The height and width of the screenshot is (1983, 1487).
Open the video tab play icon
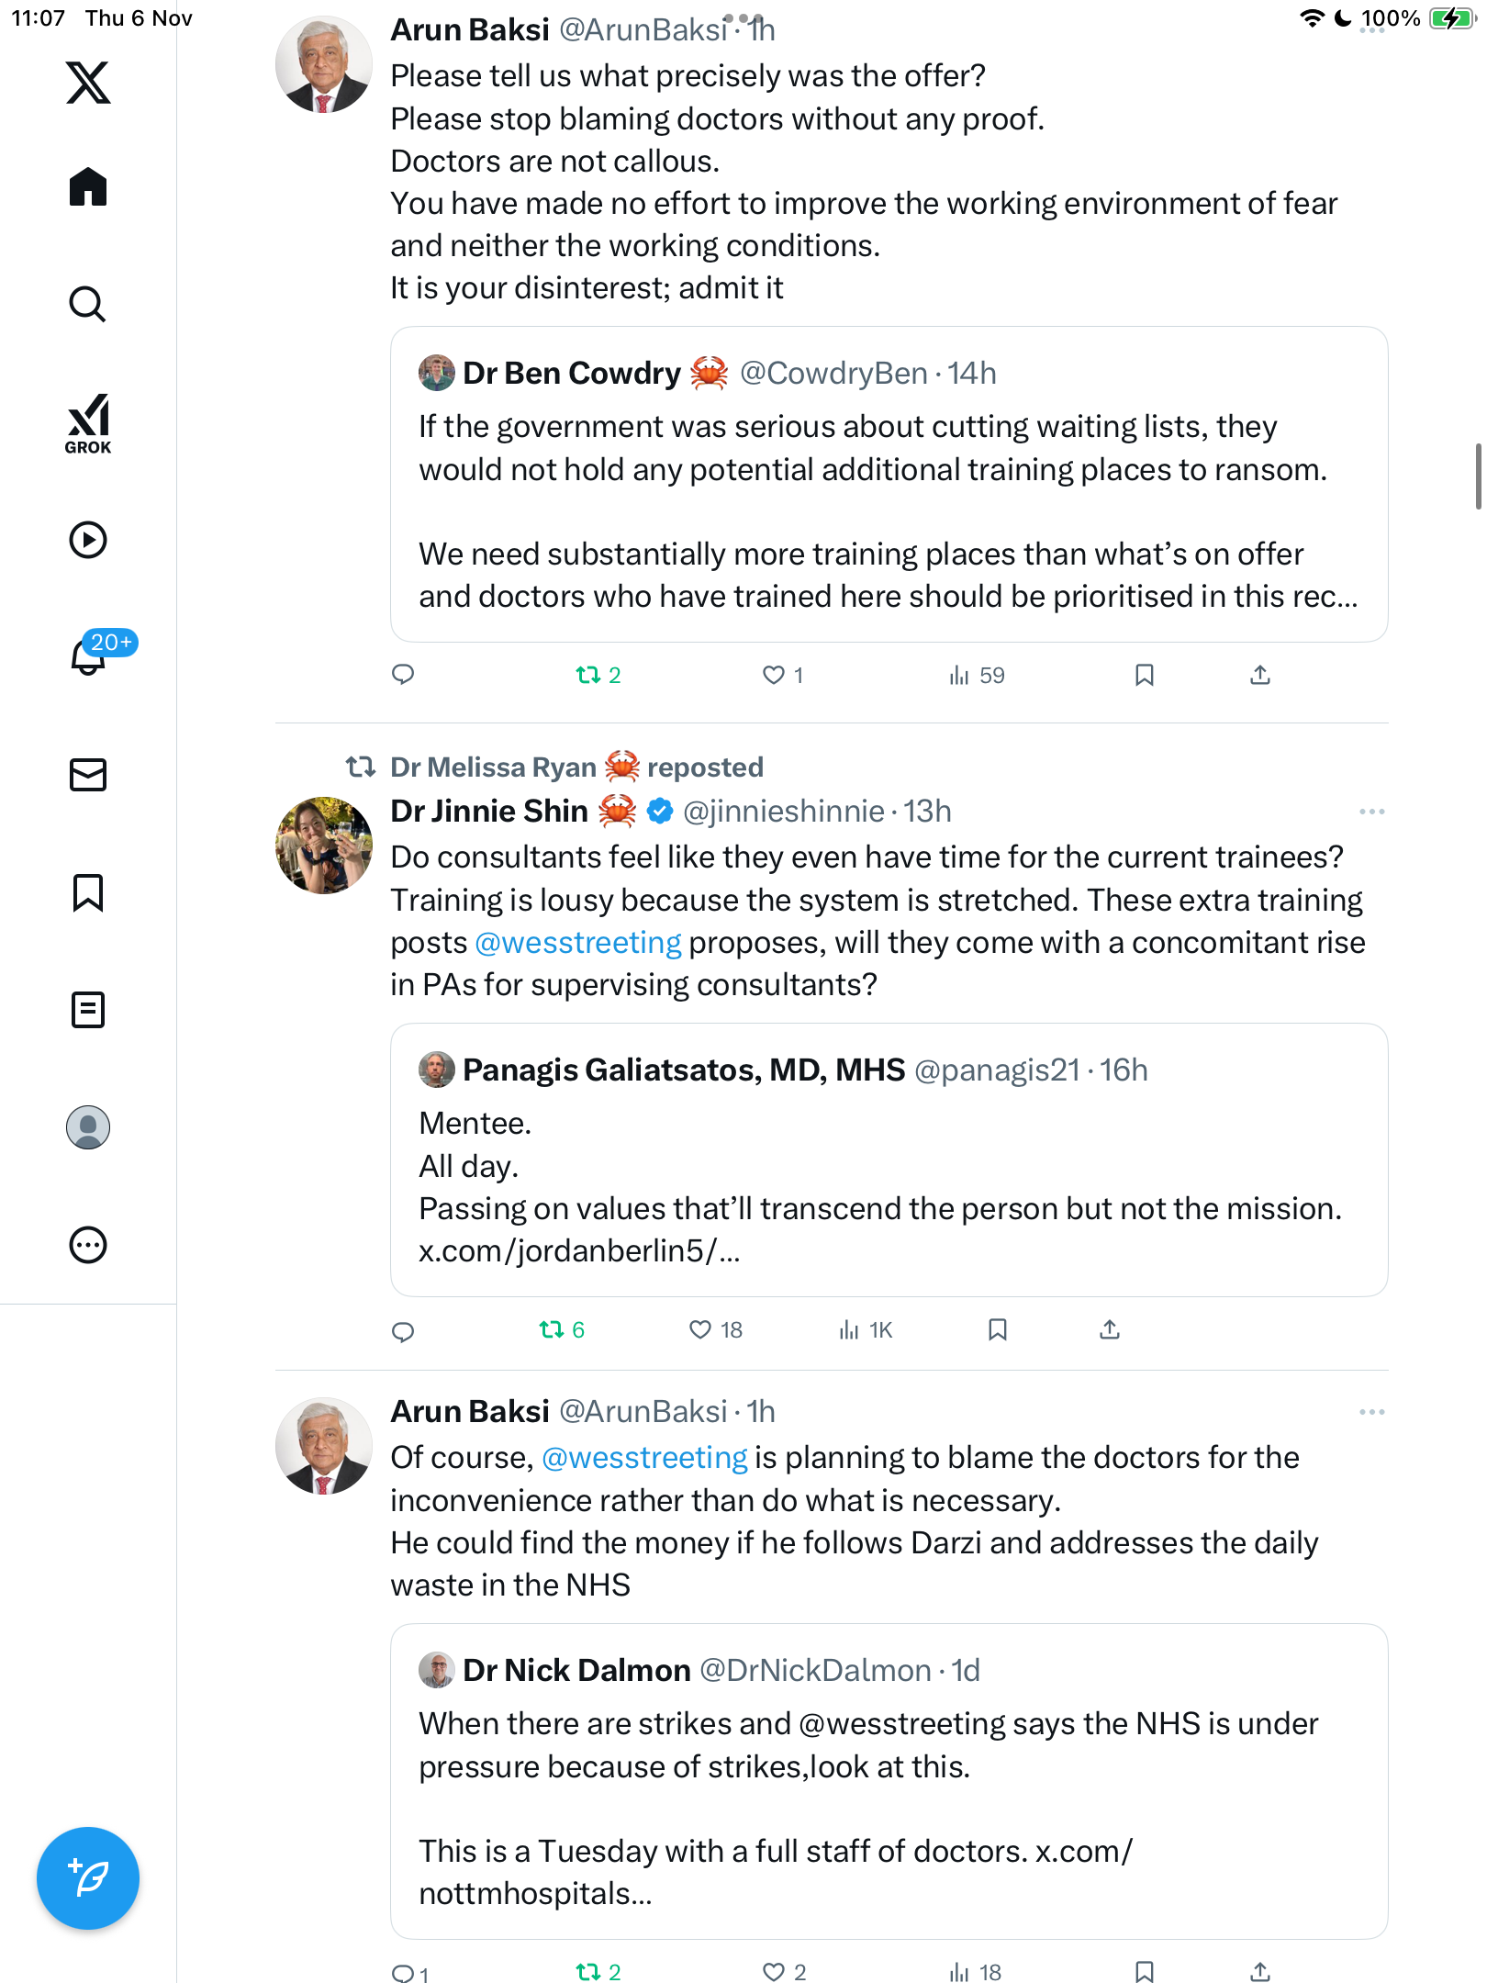point(88,540)
